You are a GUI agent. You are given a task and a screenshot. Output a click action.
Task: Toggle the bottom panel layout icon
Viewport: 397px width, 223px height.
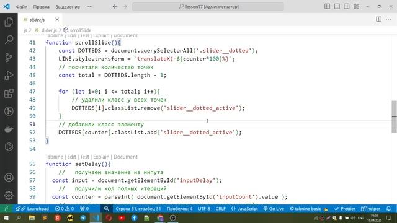pyautogui.click(x=337, y=7)
